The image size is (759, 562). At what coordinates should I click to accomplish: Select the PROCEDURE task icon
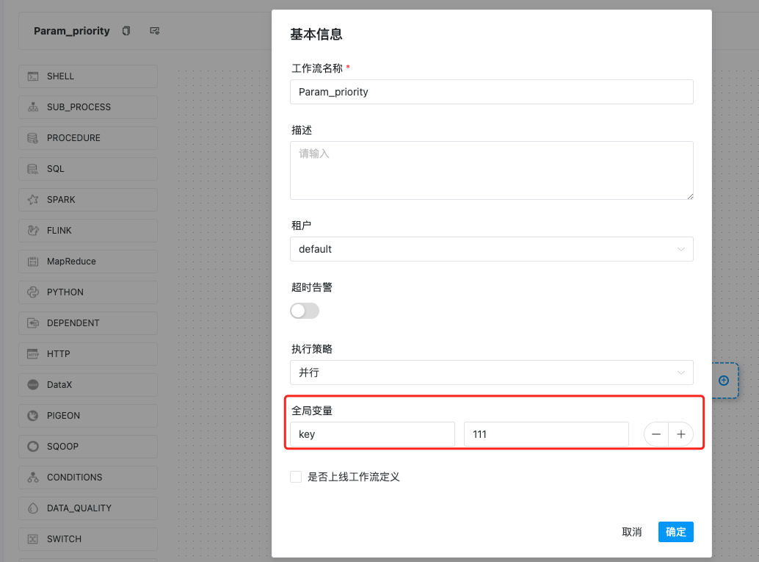pyautogui.click(x=33, y=138)
